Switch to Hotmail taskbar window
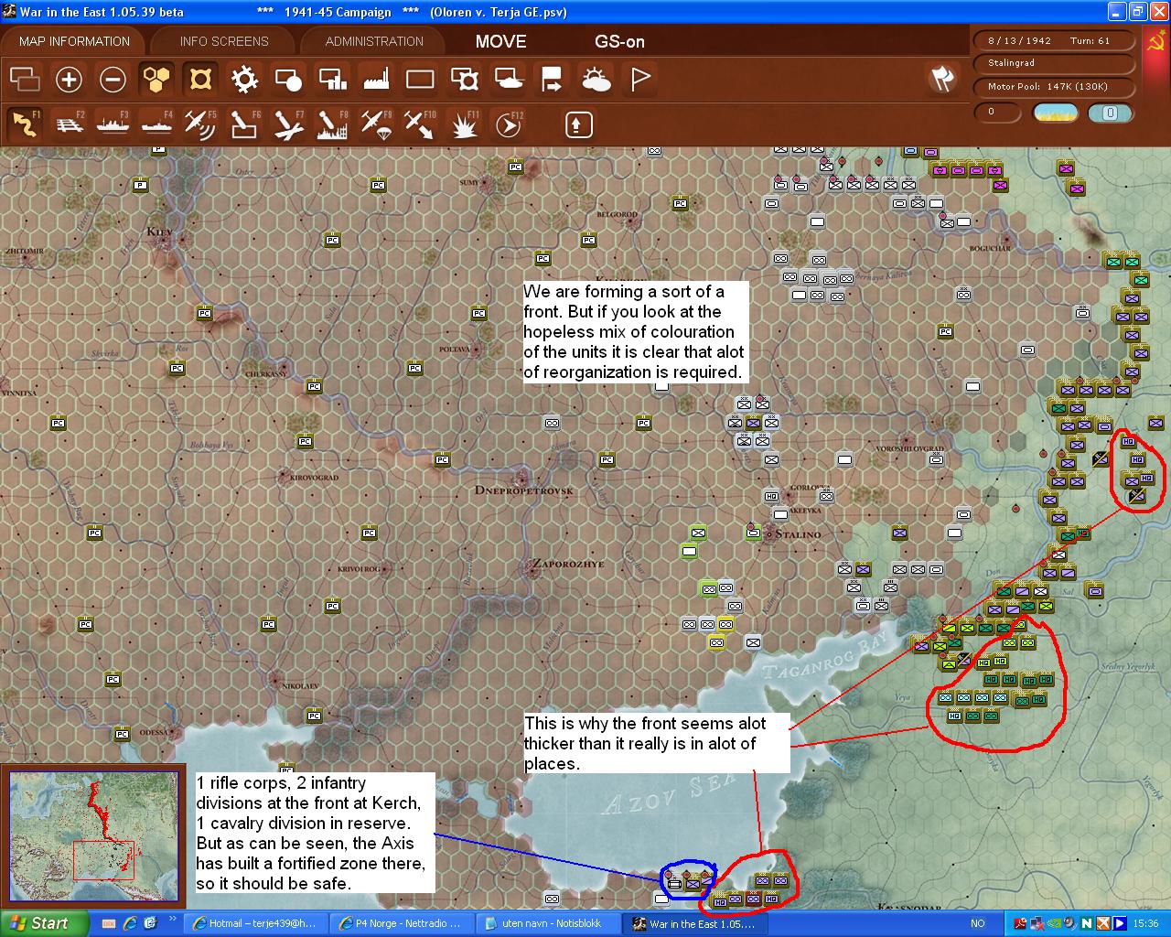This screenshot has height=937, width=1171. point(253,923)
